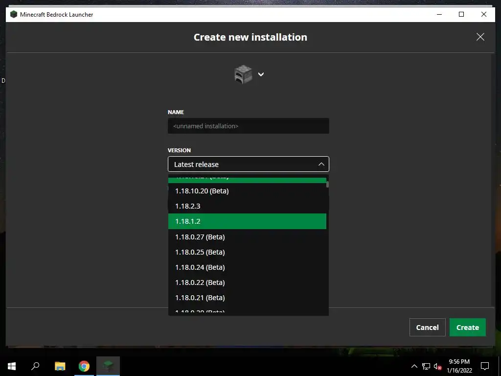Click the furnace installation icon
The height and width of the screenshot is (376, 501).
[243, 74]
